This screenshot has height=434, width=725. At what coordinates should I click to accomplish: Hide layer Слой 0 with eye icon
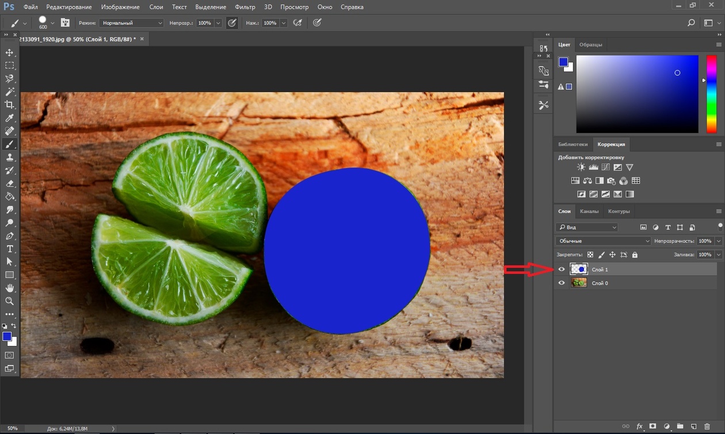pyautogui.click(x=562, y=283)
